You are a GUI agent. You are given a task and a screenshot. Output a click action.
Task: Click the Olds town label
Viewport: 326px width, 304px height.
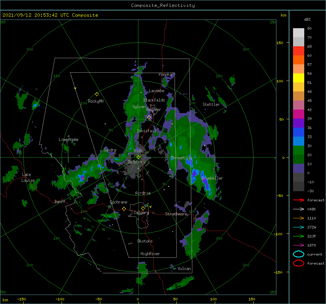[138, 151]
